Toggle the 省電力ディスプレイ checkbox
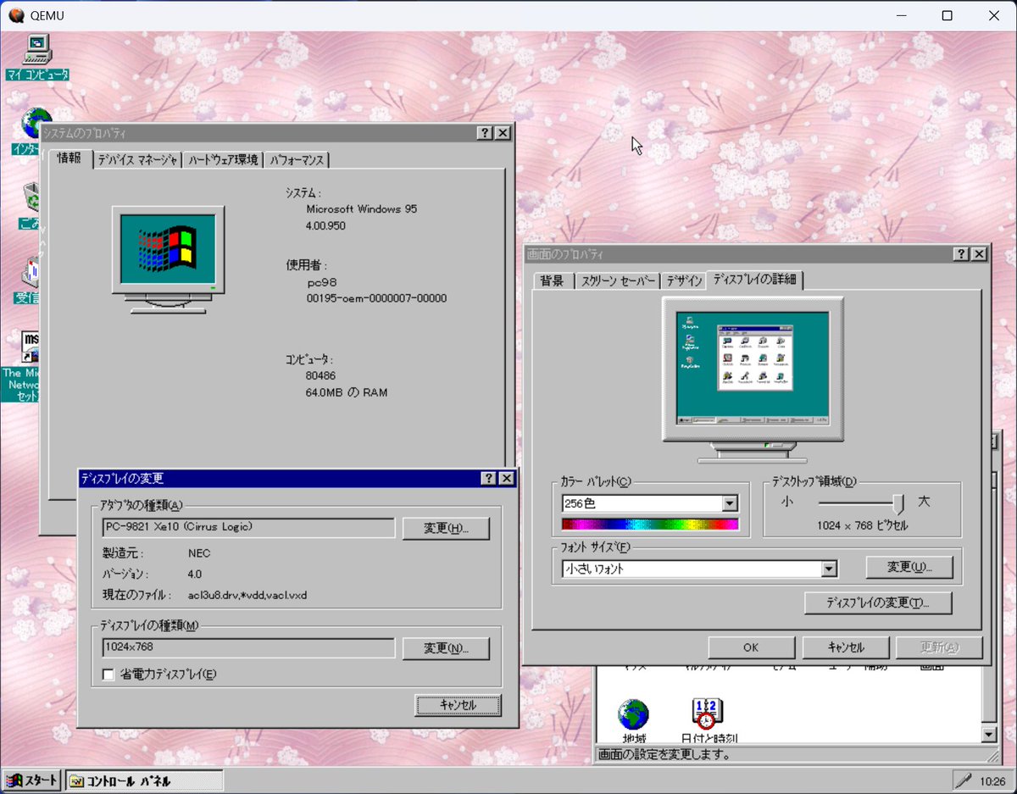 (108, 675)
